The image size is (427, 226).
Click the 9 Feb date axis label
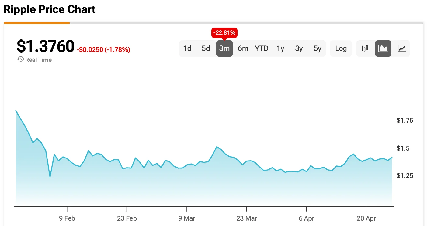pyautogui.click(x=67, y=218)
